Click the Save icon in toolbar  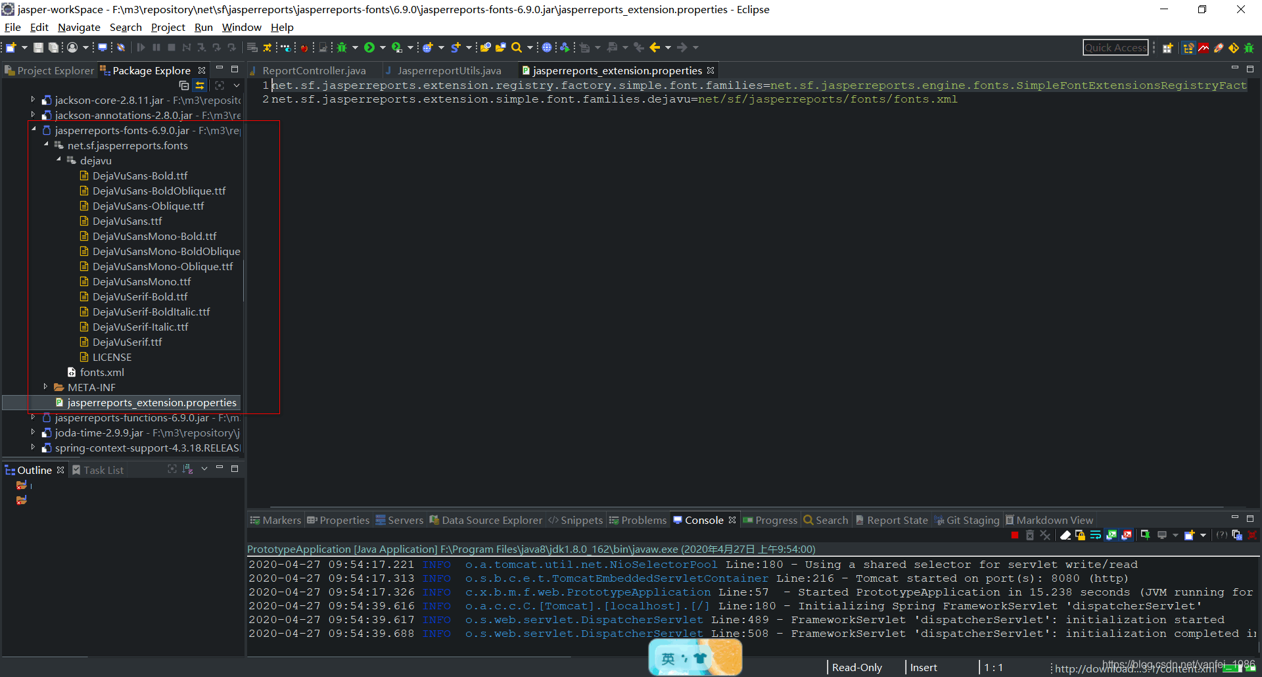[38, 47]
